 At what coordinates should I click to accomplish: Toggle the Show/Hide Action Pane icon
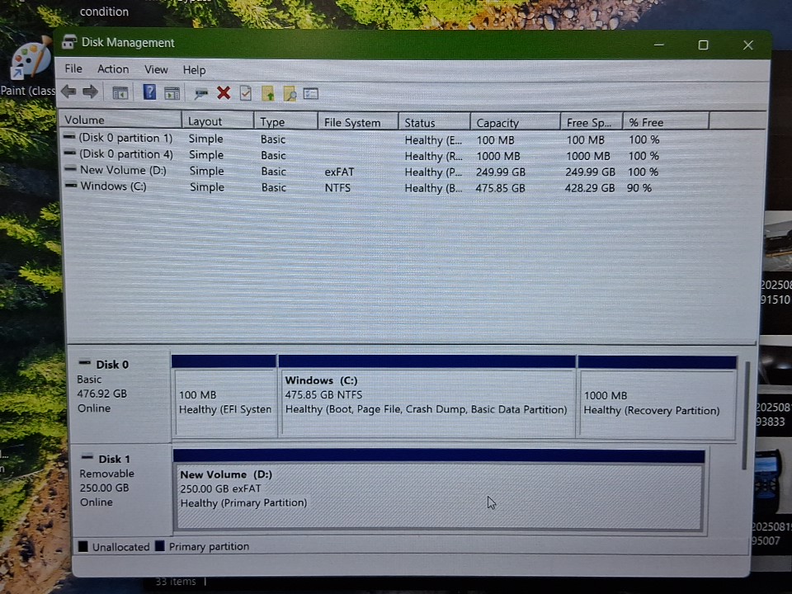tap(172, 93)
